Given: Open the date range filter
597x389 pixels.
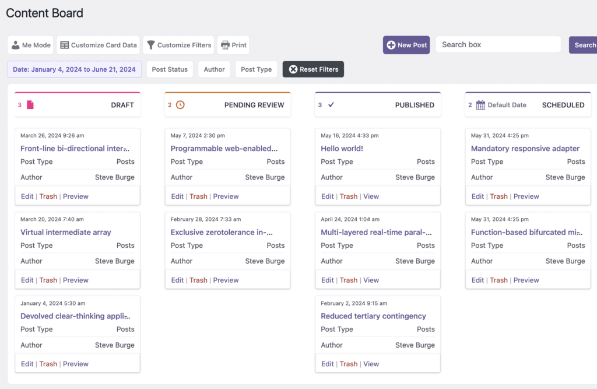Looking at the screenshot, I should [74, 69].
